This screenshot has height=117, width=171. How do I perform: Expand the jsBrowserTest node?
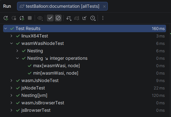[x=11, y=110]
